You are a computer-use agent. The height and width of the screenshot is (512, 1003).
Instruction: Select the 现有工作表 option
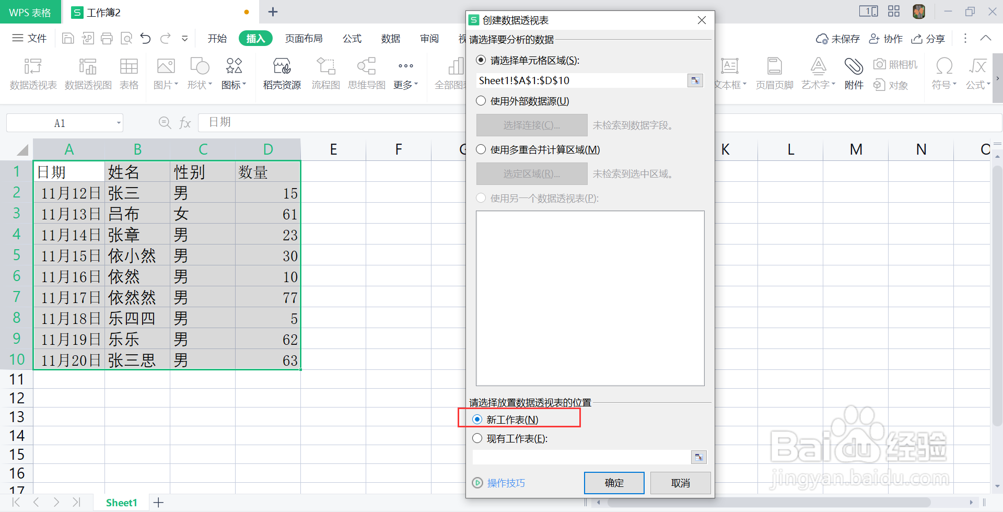(x=476, y=438)
